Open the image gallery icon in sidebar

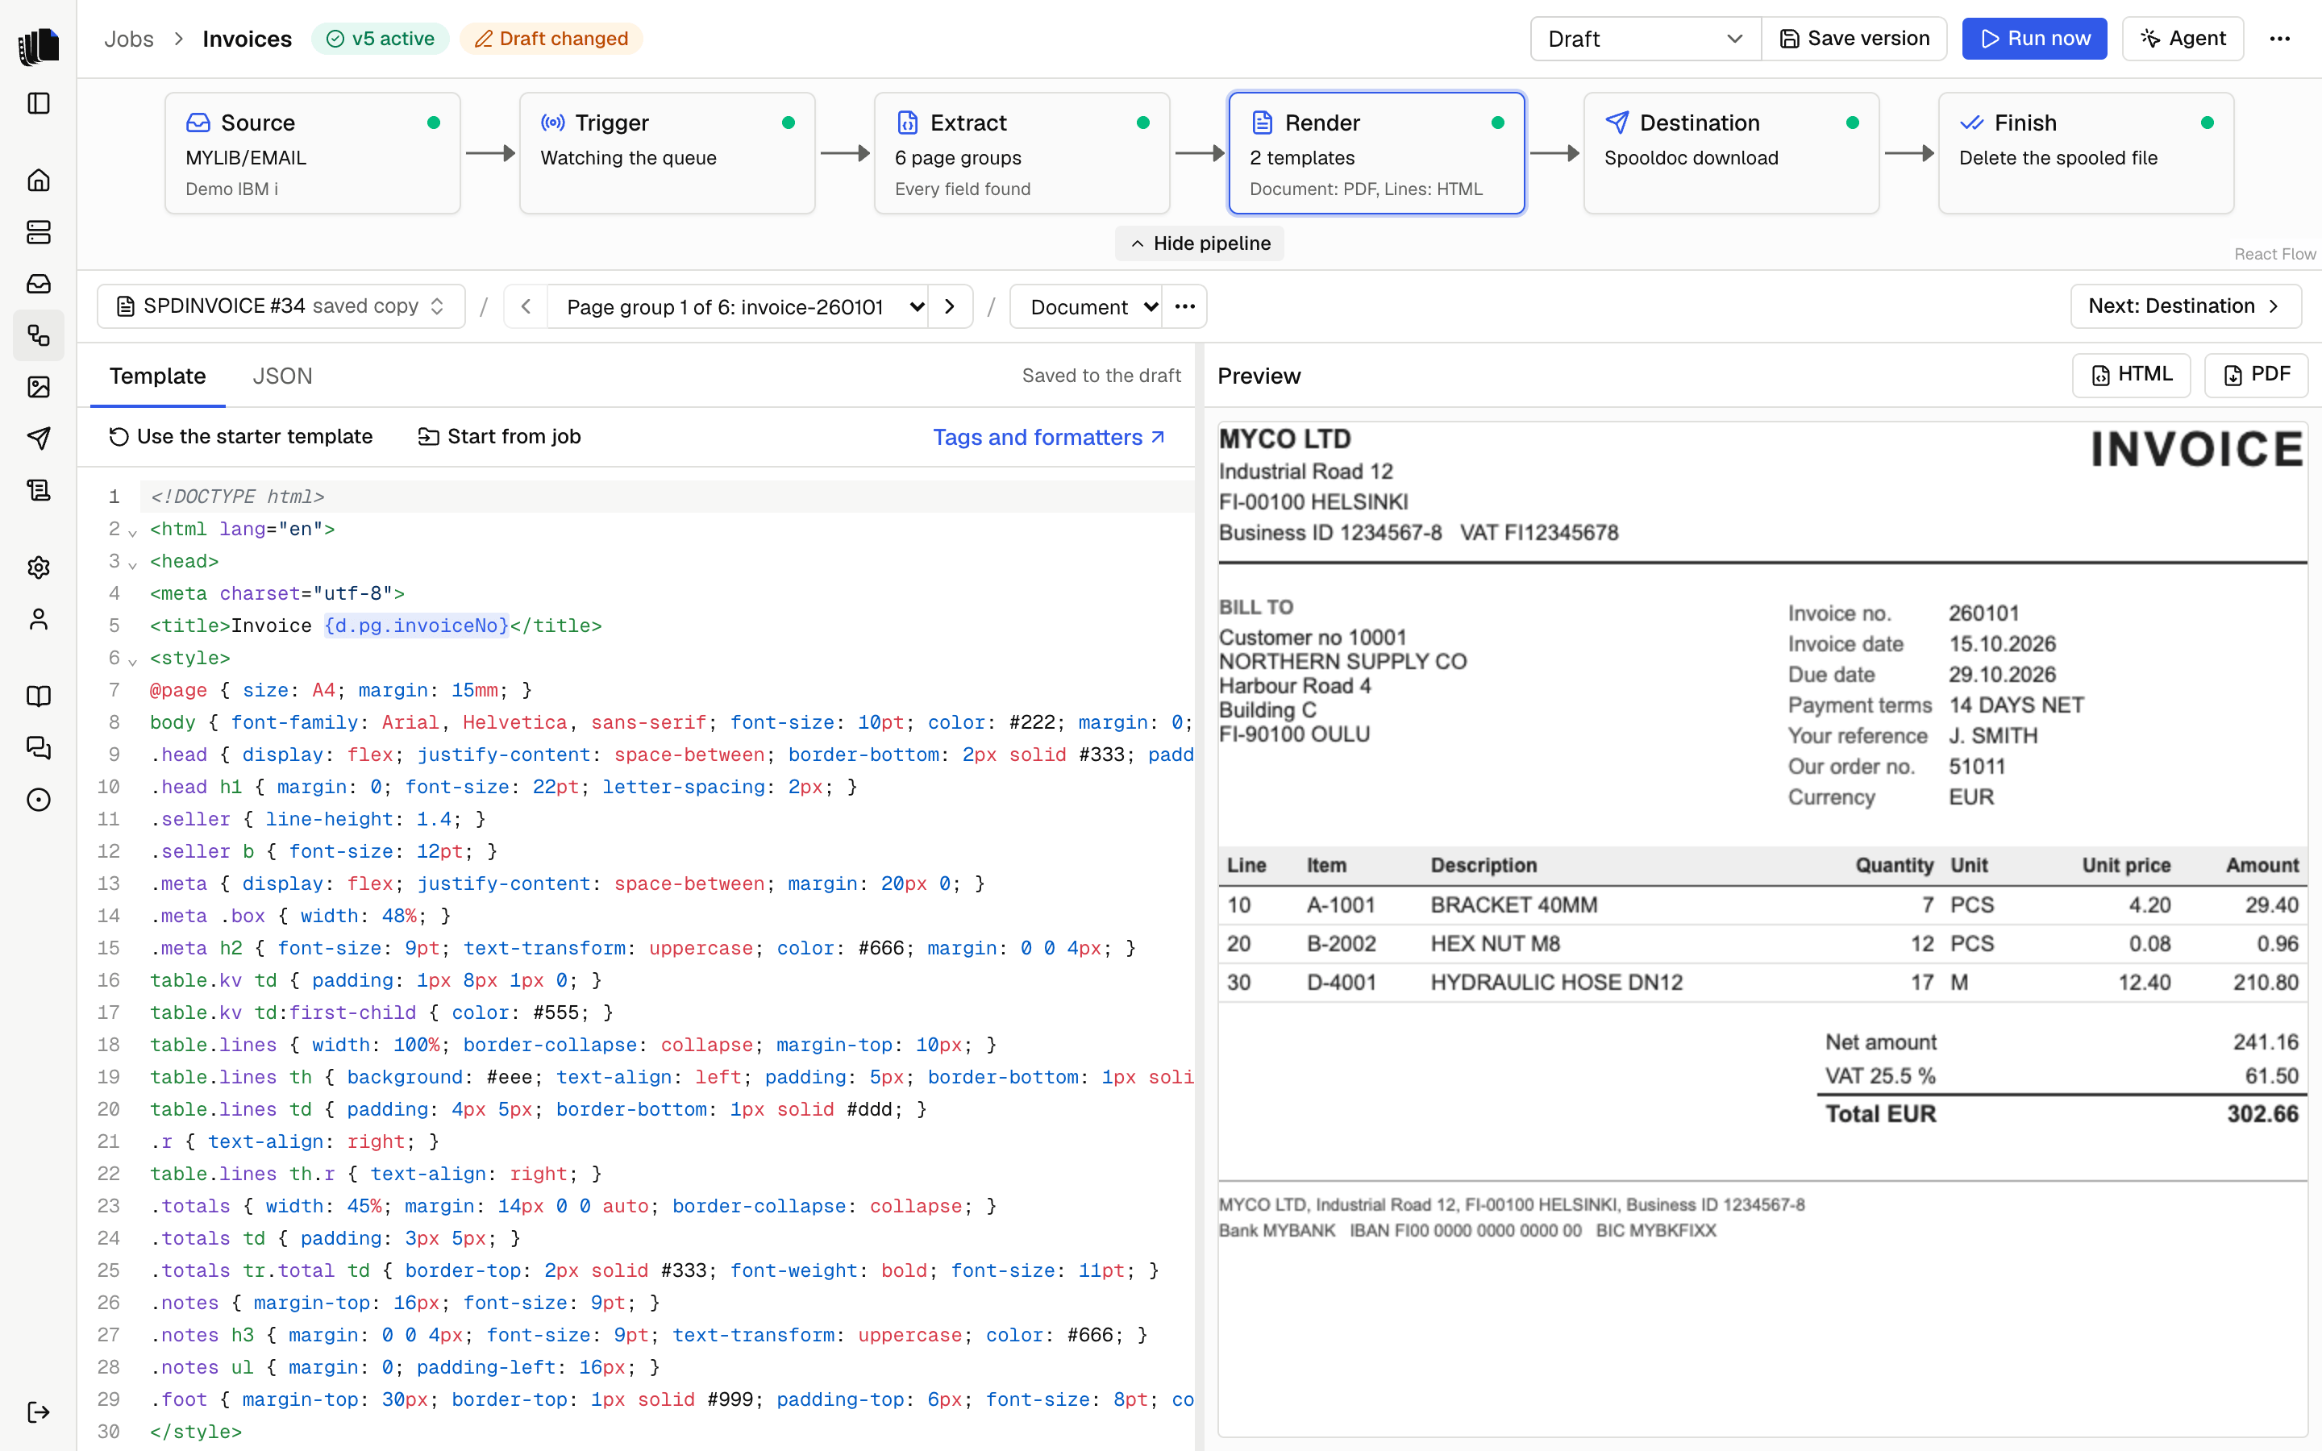click(39, 387)
